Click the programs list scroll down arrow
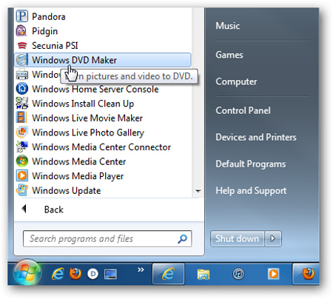The width and height of the screenshot is (333, 299). 198,191
